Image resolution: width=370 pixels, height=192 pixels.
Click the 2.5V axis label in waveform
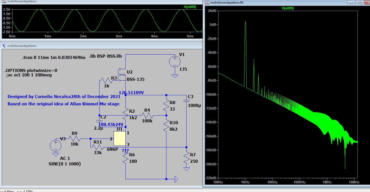(x=7, y=9)
